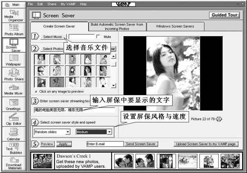Click photo list scrollbar up arrow
Viewport: 247px width, 173px height.
(x=114, y=56)
